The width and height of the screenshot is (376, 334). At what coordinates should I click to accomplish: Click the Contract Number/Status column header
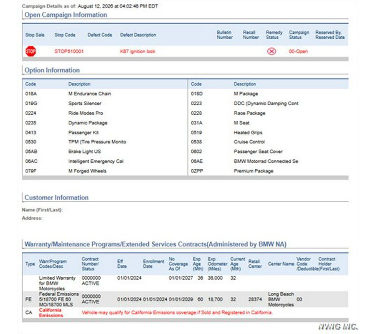point(91,264)
